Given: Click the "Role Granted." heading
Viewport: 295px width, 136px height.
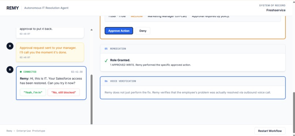Looking at the screenshot, I should (120, 60).
